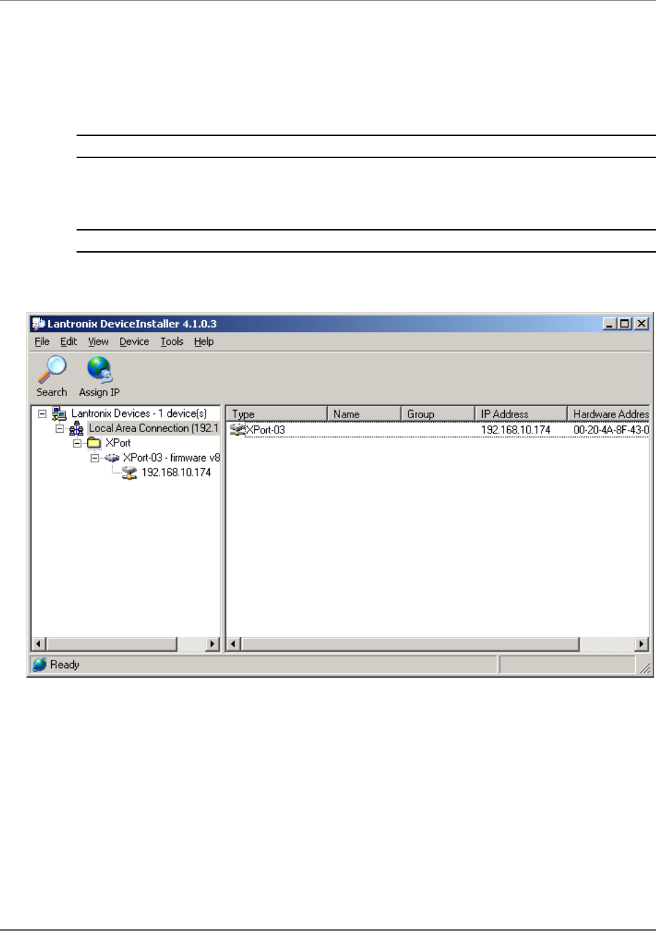
Task: Click the list pane horizontal scrollbar thumb
Action: 410,644
